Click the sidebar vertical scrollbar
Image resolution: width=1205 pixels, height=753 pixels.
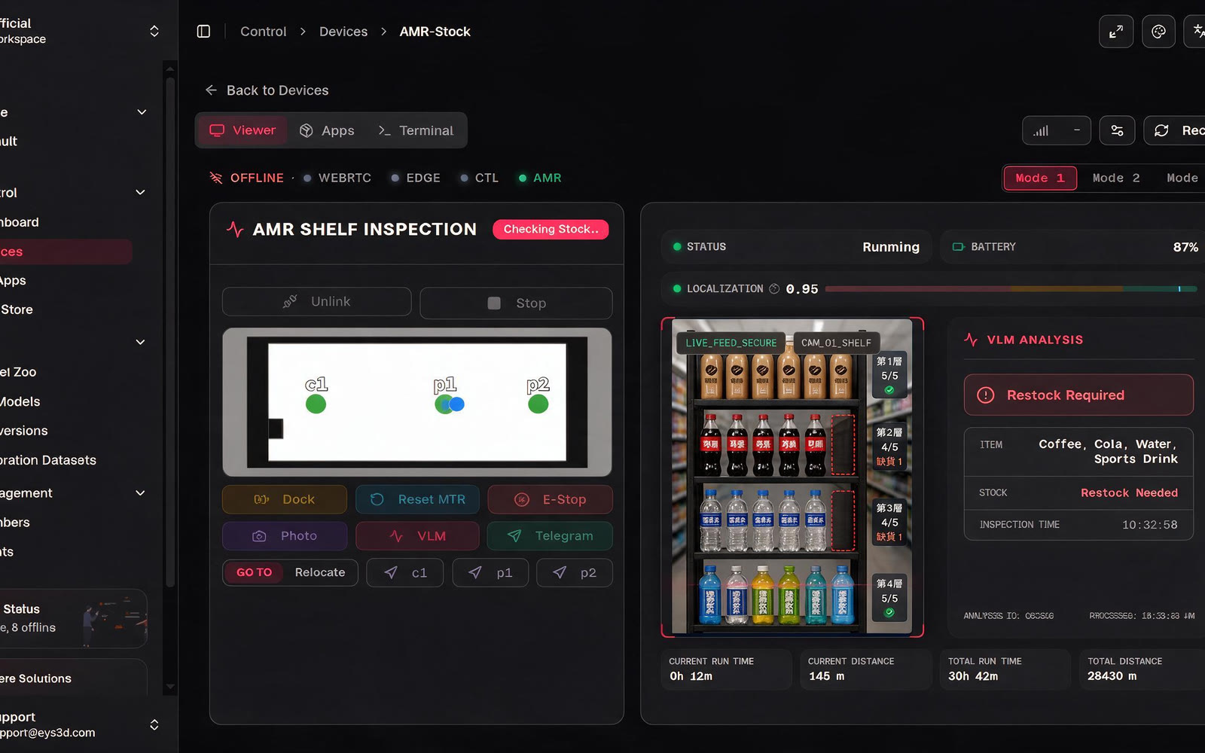[170, 331]
